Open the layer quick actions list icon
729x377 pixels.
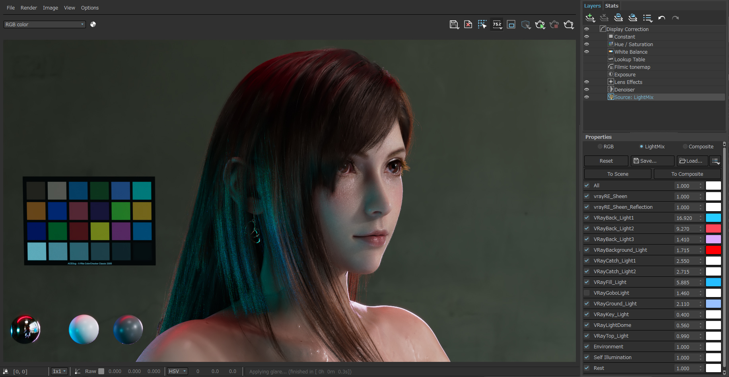(647, 18)
